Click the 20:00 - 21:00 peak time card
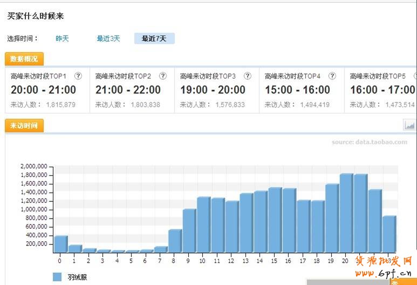The width and height of the screenshot is (417, 285). click(47, 90)
